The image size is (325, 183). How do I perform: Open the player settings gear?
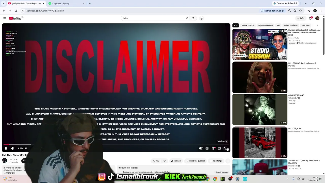[x=213, y=148]
